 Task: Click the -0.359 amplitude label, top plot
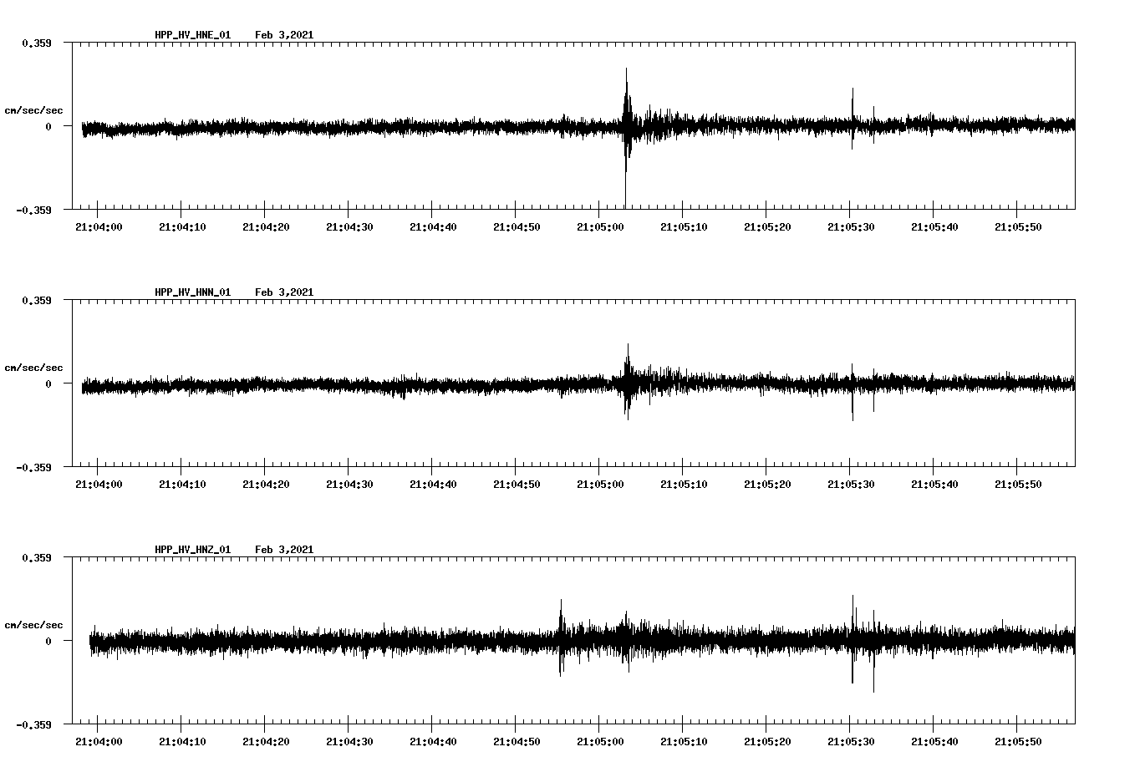[x=32, y=211]
